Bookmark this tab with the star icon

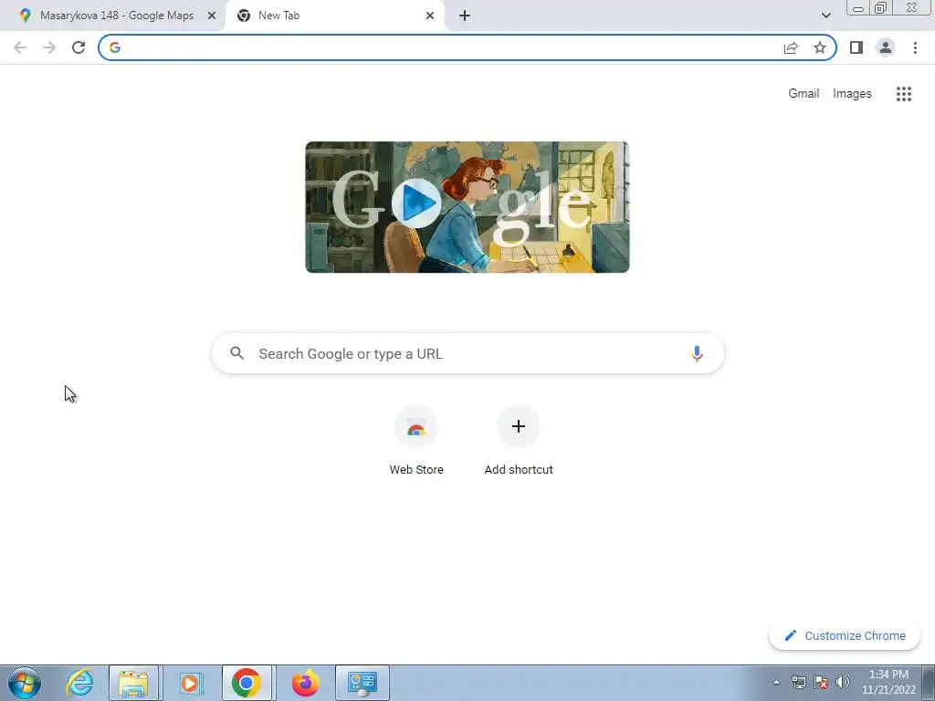click(820, 47)
